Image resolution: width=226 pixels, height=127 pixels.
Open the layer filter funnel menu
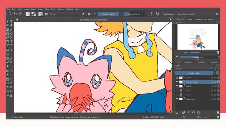coord(215,69)
